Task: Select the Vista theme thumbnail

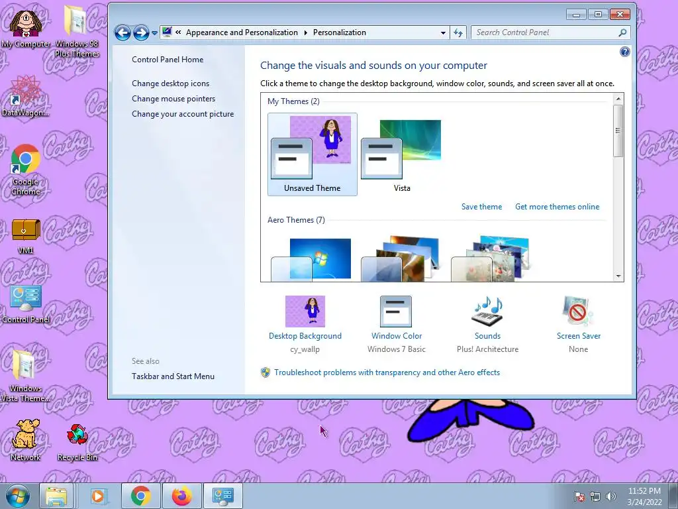Action: (x=402, y=154)
